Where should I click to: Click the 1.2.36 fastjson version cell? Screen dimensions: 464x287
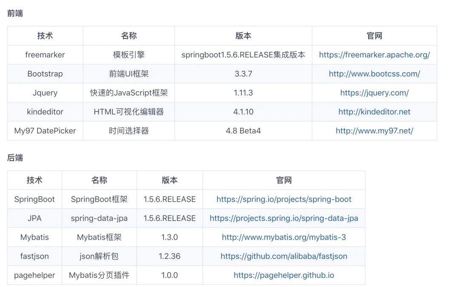click(169, 256)
